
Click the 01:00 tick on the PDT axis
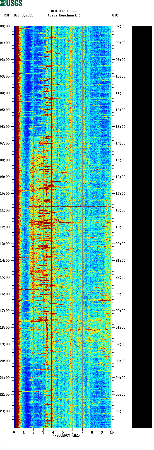click(x=5, y=43)
